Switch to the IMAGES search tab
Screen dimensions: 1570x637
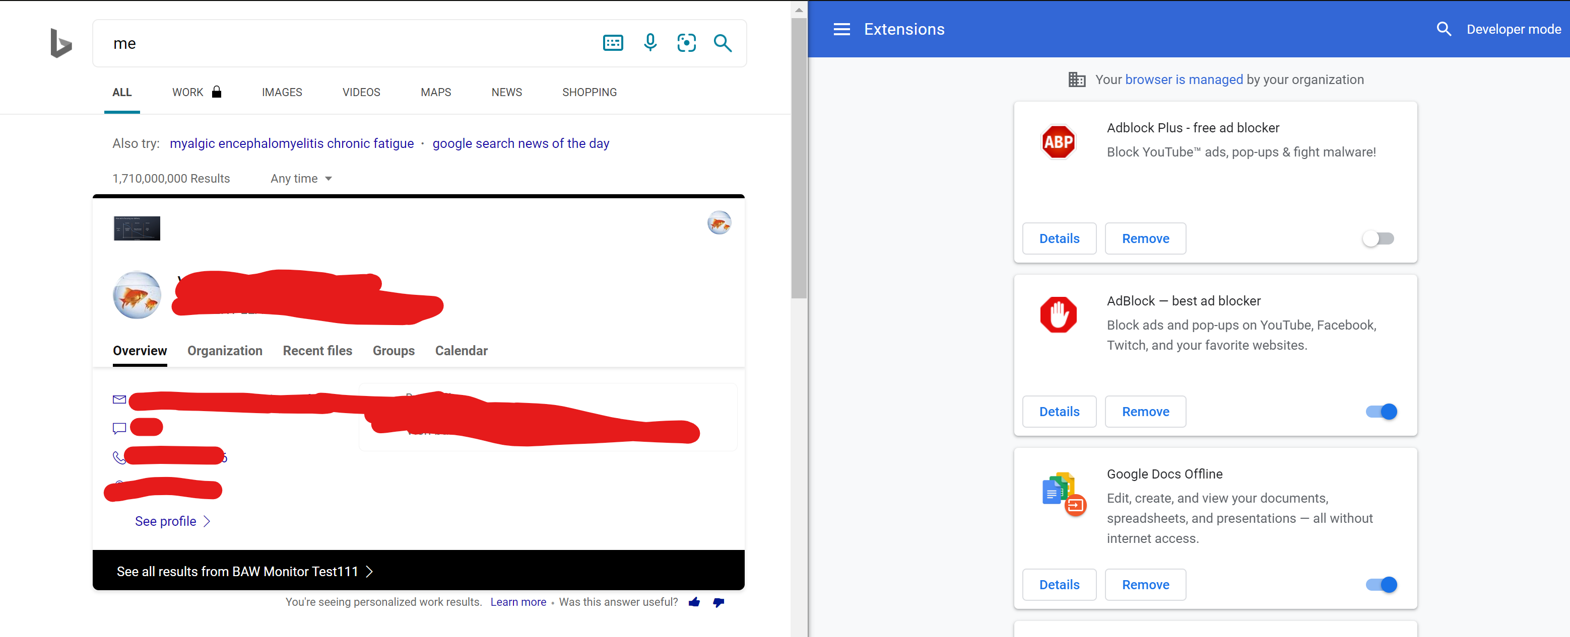pyautogui.click(x=282, y=92)
